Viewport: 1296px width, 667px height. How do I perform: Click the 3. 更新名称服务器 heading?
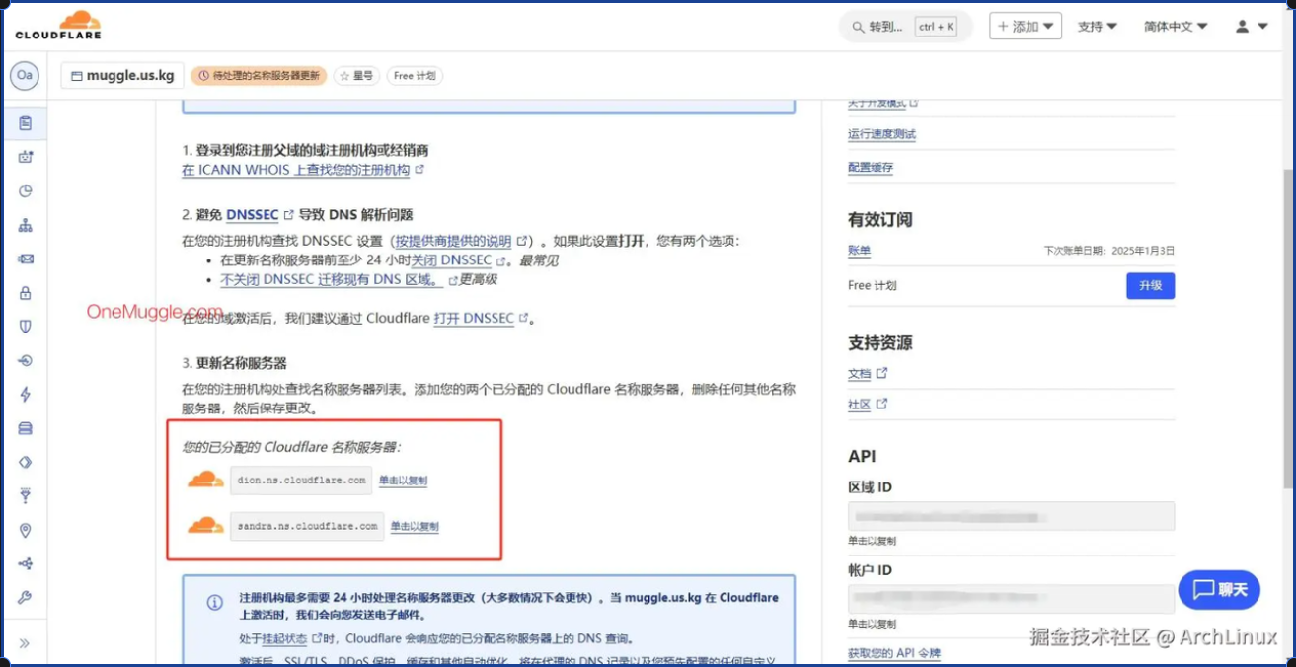pyautogui.click(x=234, y=363)
